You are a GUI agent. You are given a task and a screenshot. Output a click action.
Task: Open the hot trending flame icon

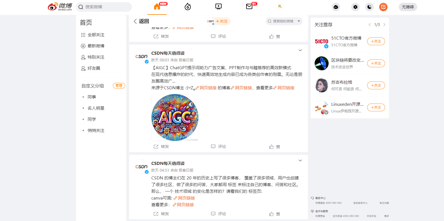click(188, 7)
